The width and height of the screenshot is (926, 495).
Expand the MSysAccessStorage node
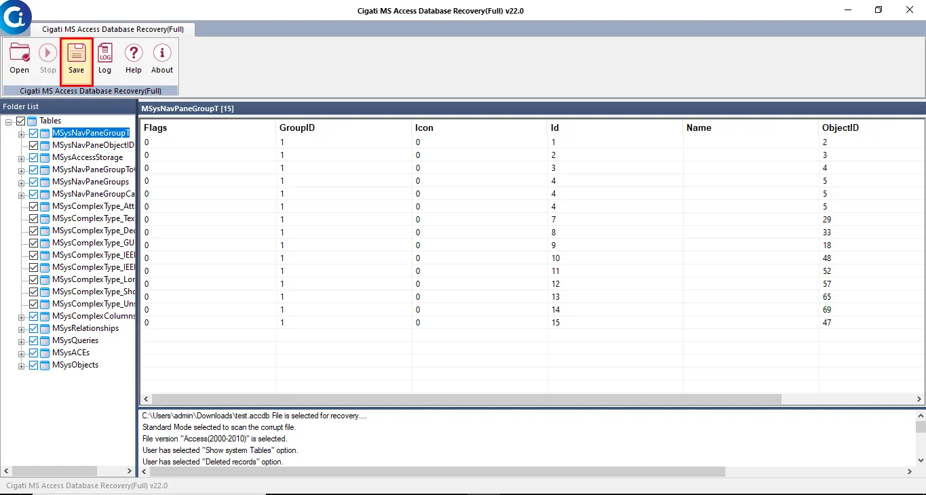(22, 158)
